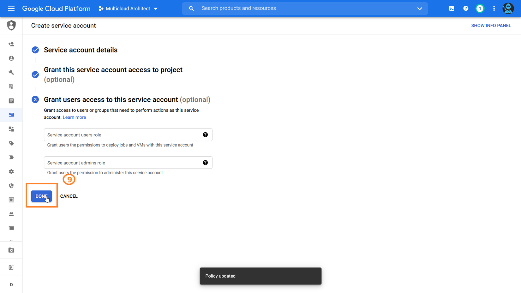Open the Multicloud Architect project selector
521x293 pixels.
coord(128,9)
